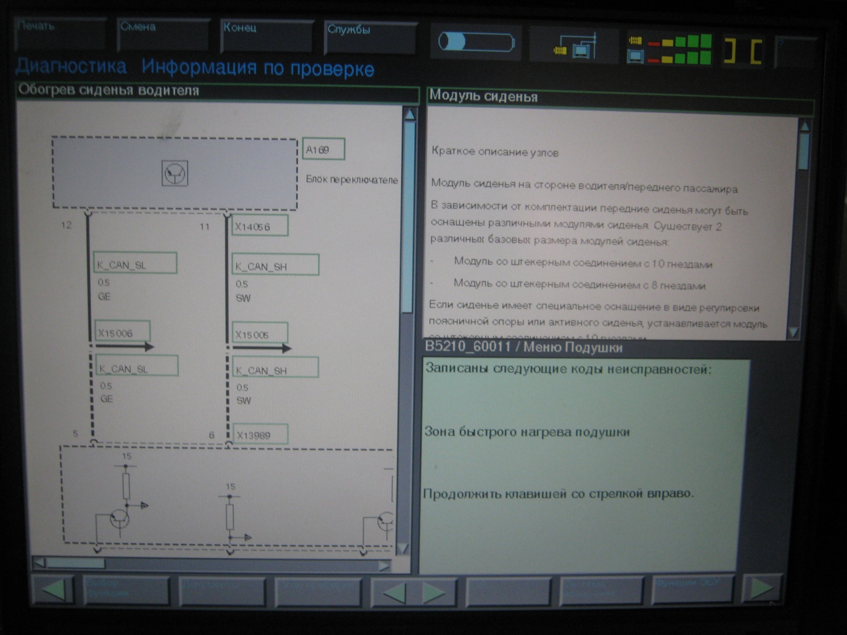Click connector label X15005
The height and width of the screenshot is (635, 847).
click(x=260, y=334)
